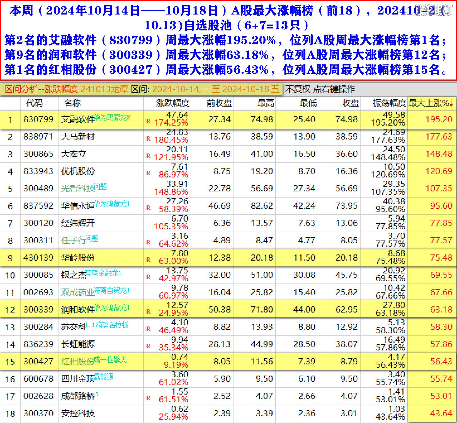Screen dimensions: 457x423
Task: Click the 互联金融龙1 tag
Action: pyautogui.click(x=103, y=273)
